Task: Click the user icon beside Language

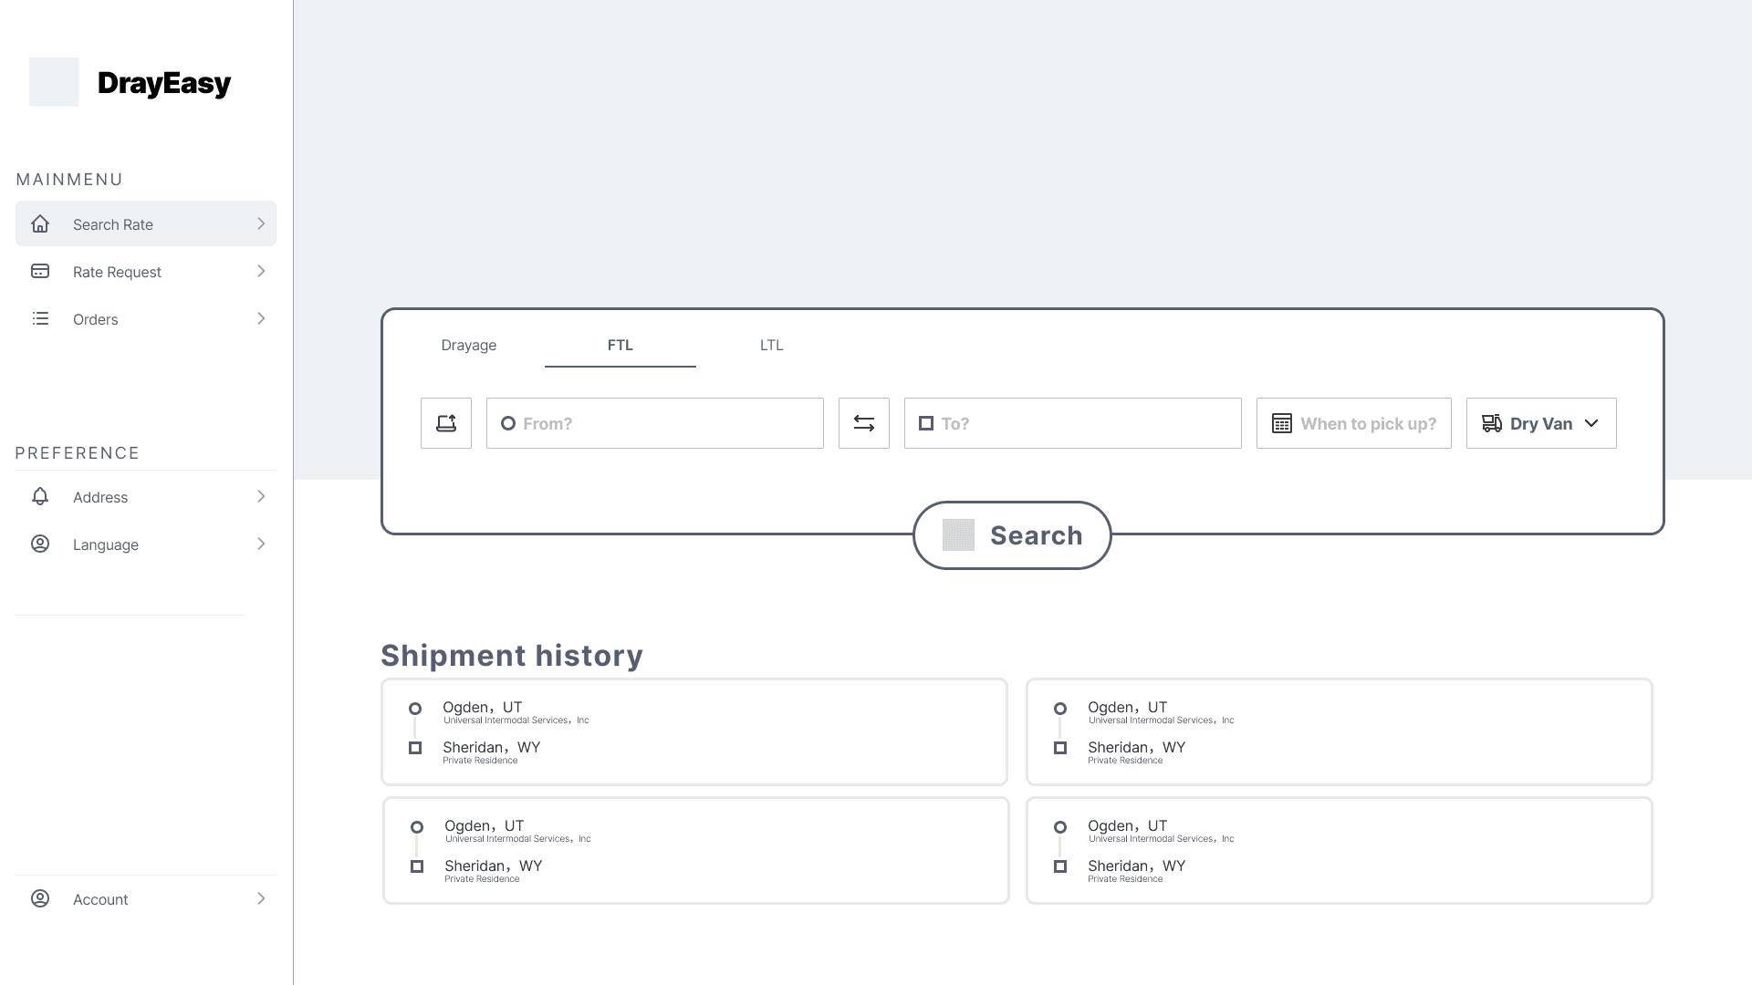Action: click(40, 544)
